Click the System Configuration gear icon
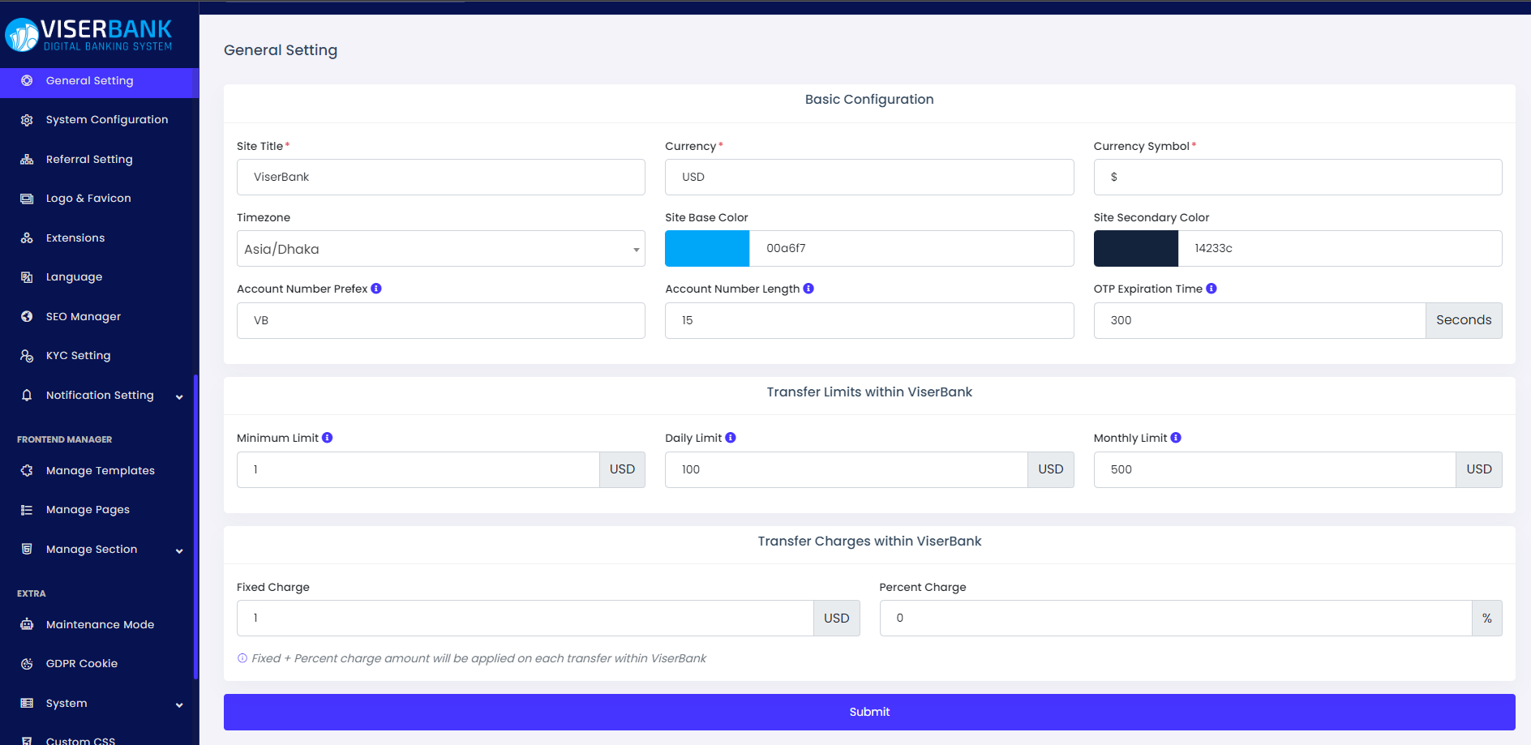Image resolution: width=1531 pixels, height=745 pixels. click(27, 120)
